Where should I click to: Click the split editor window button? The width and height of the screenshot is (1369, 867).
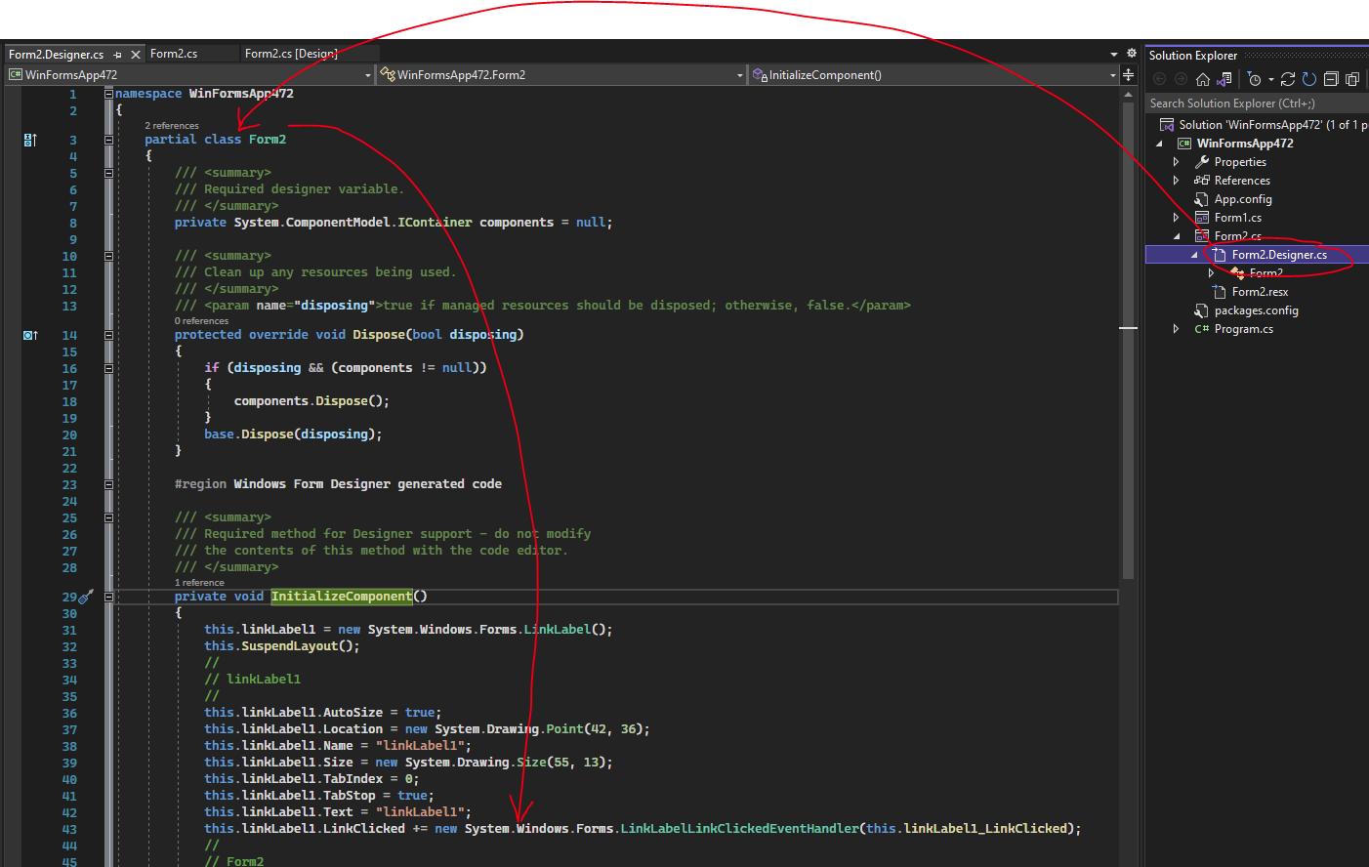click(1128, 75)
